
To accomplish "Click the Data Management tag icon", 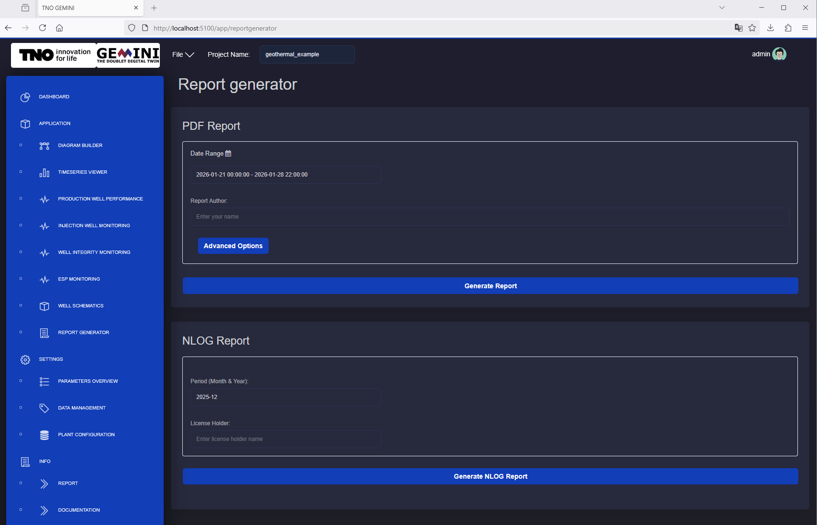I will [x=44, y=409].
